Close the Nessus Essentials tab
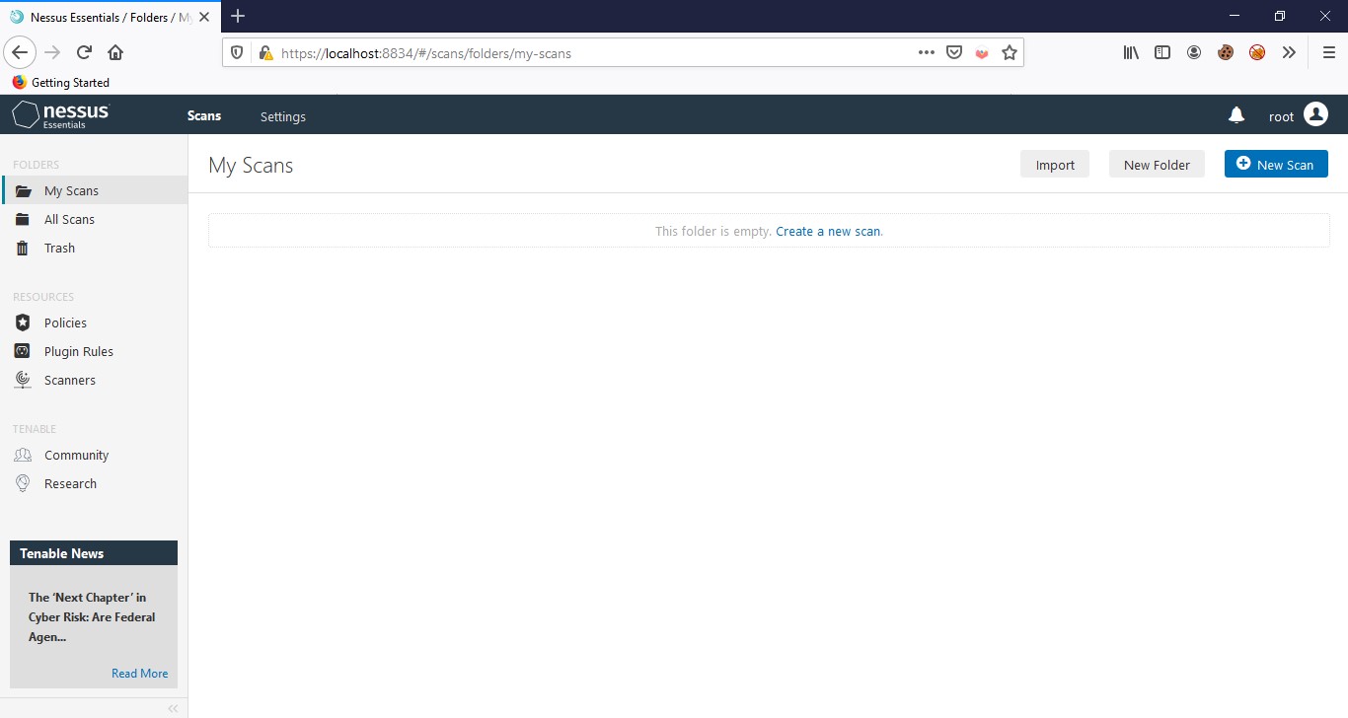Image resolution: width=1348 pixels, height=718 pixels. click(x=204, y=17)
